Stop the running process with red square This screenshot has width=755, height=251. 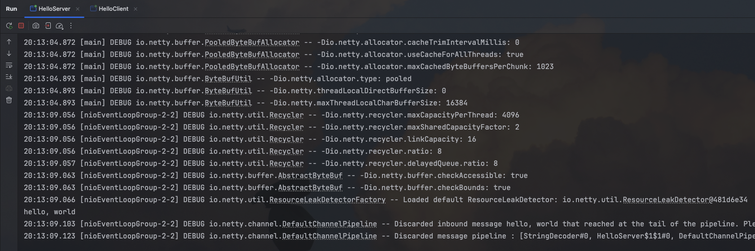point(21,26)
